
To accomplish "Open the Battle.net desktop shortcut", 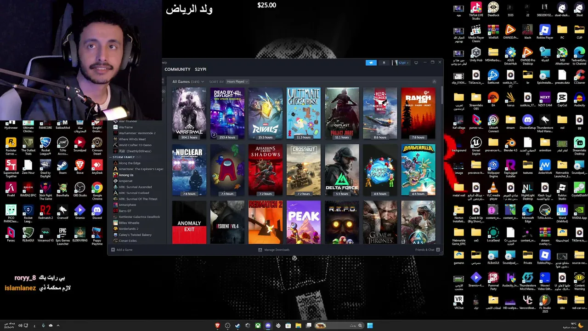I will (x=493, y=77).
